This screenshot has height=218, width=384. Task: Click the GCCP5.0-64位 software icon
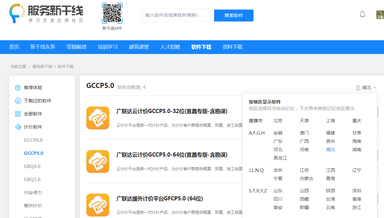click(x=98, y=161)
